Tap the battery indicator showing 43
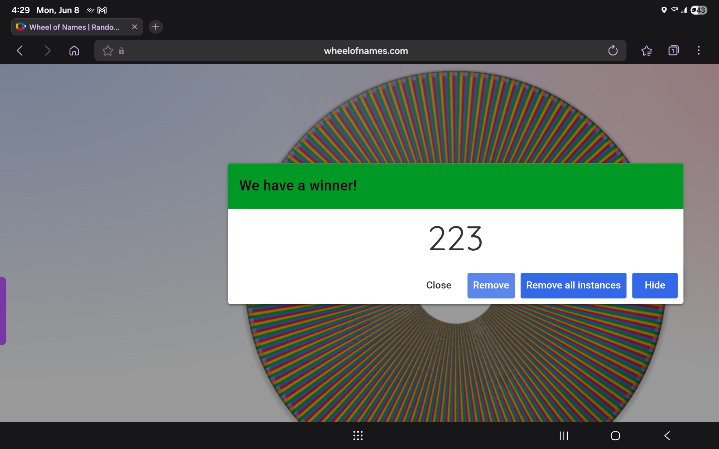The image size is (719, 449). 699,10
